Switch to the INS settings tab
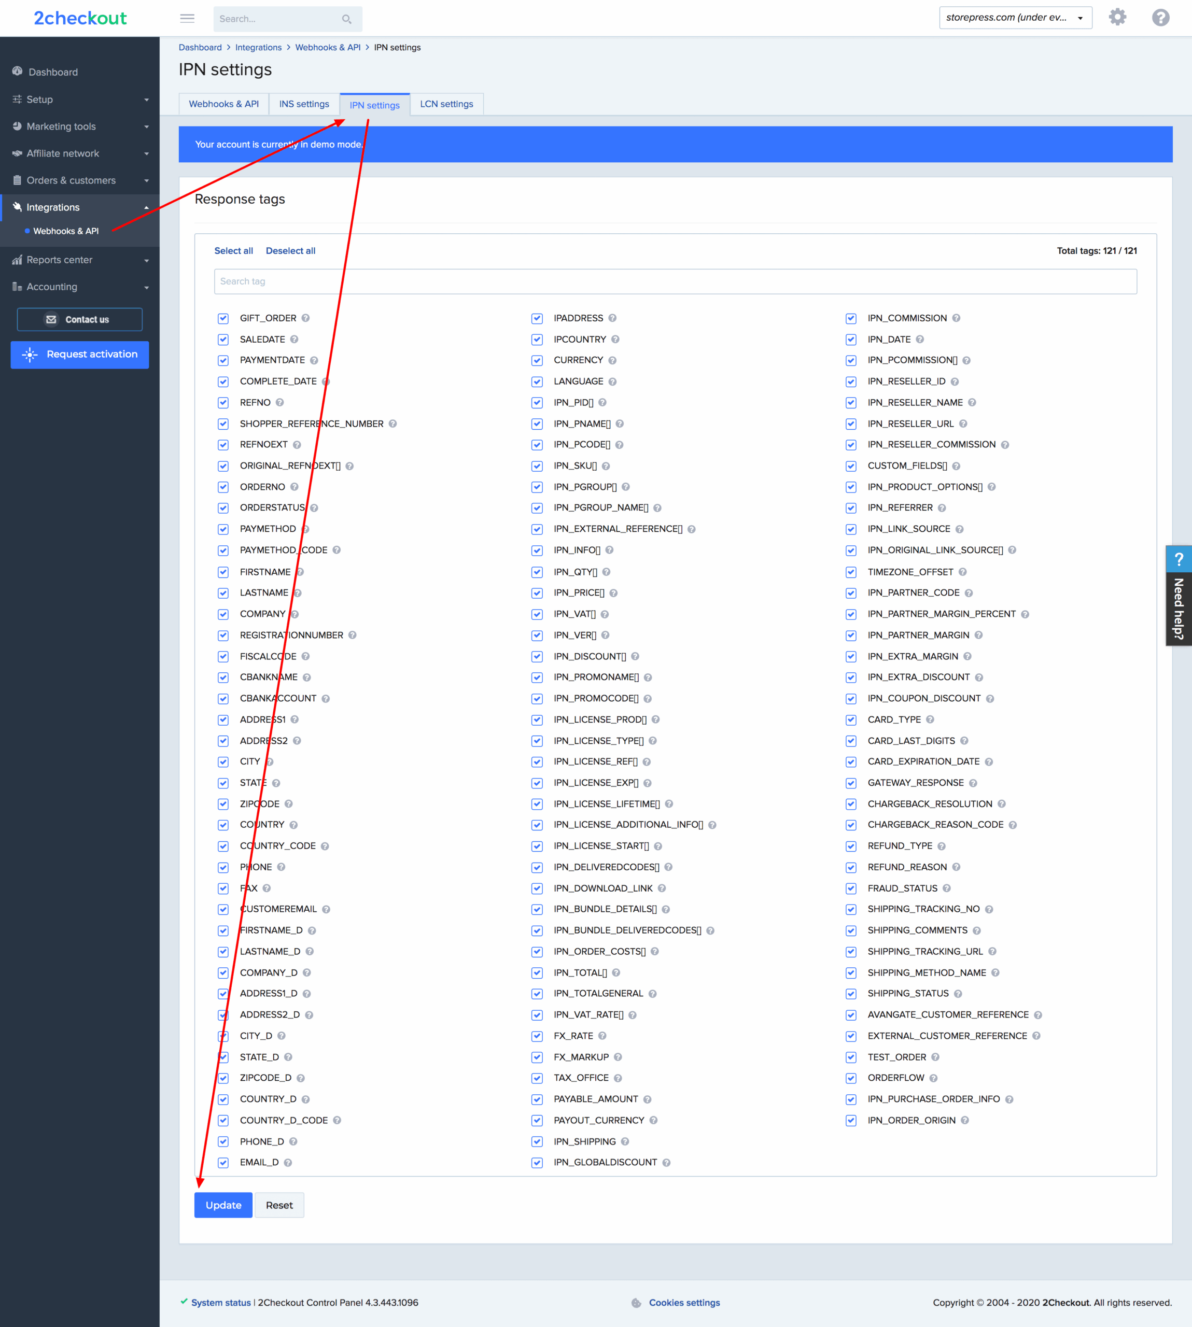 click(303, 104)
